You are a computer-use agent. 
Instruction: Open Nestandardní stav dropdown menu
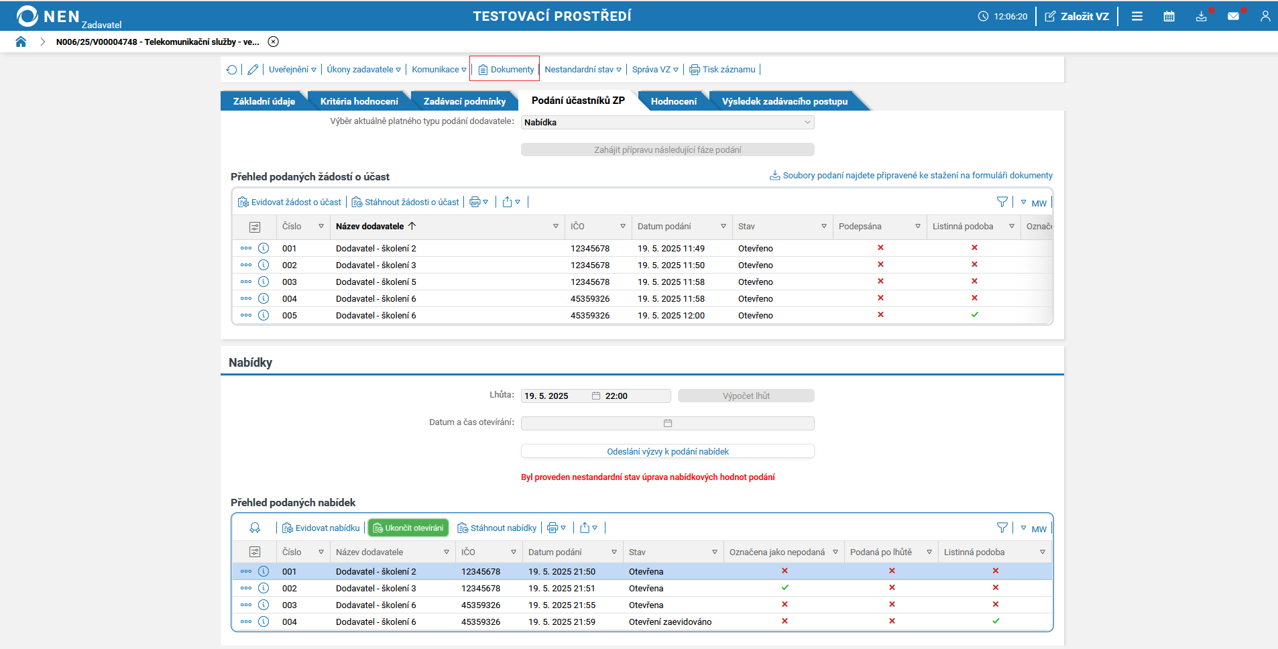point(583,70)
